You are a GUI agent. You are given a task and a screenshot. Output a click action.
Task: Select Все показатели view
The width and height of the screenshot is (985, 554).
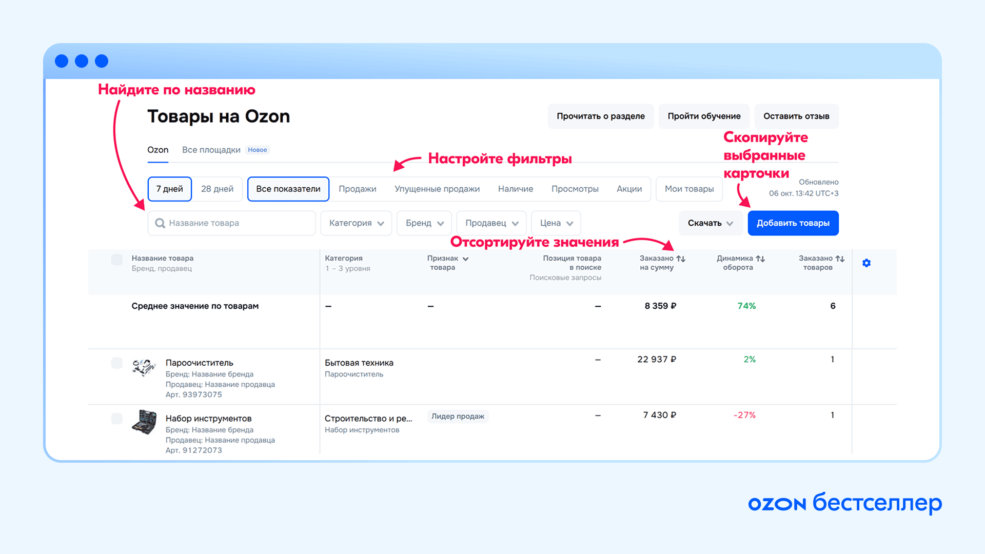tap(288, 189)
